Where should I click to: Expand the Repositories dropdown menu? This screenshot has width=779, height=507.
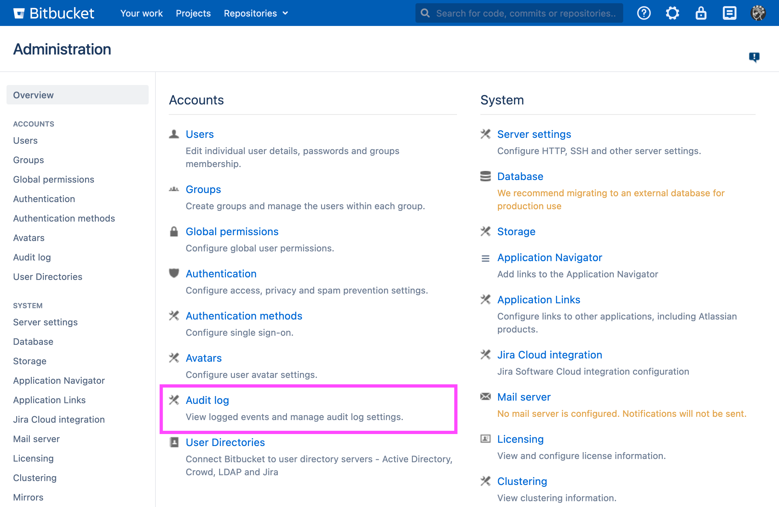coord(256,13)
